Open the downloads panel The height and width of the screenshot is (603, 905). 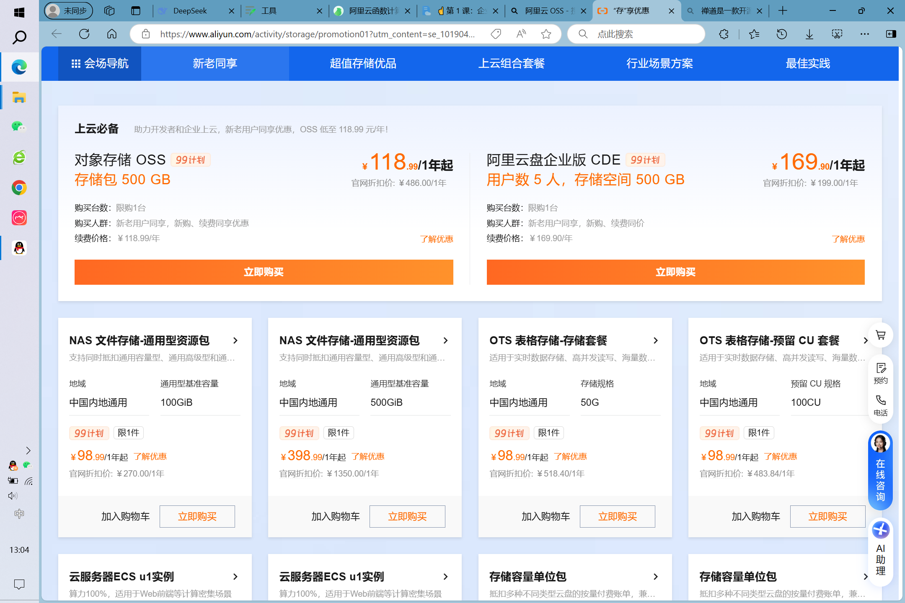[x=809, y=34]
